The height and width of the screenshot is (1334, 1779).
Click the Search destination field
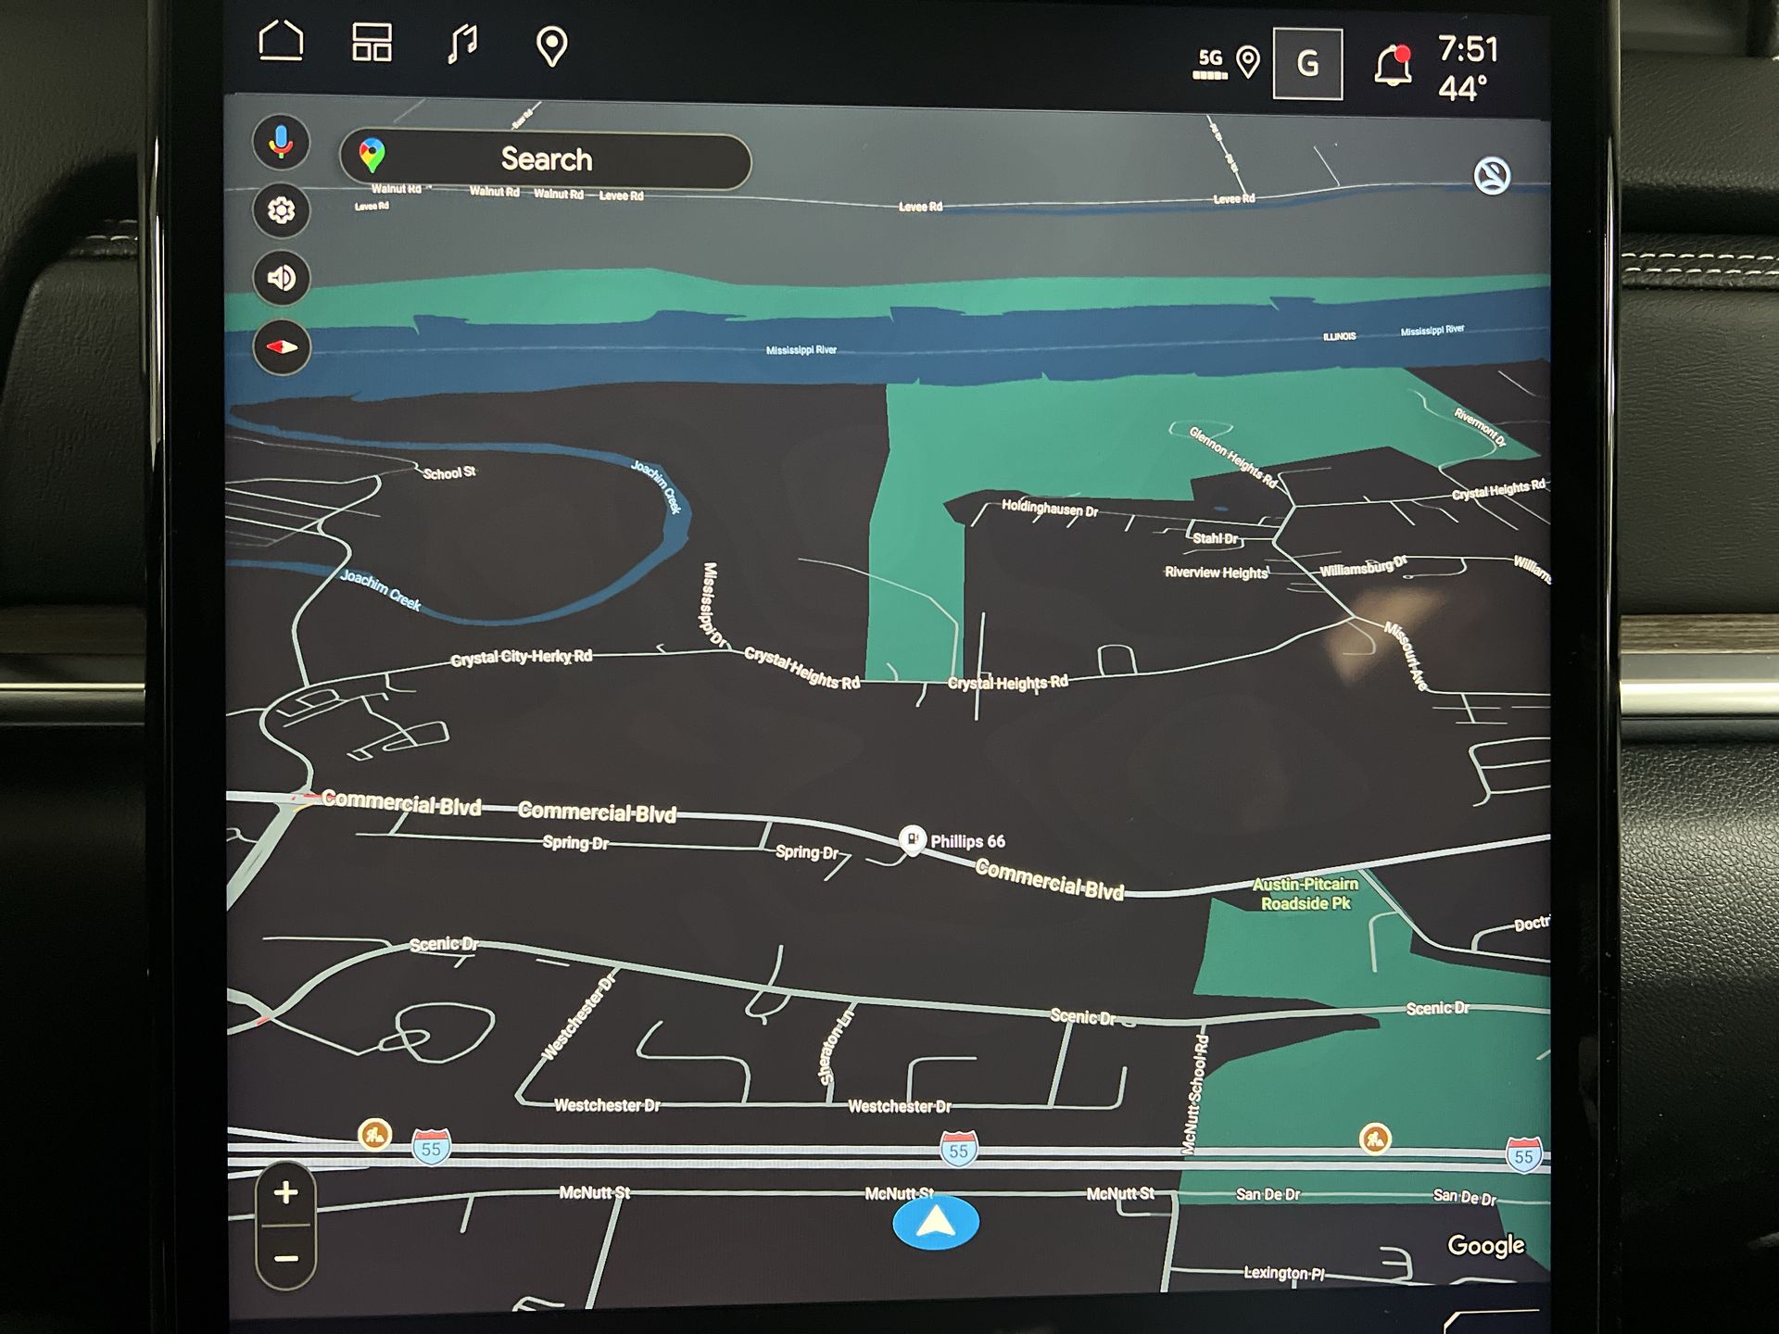pos(546,159)
